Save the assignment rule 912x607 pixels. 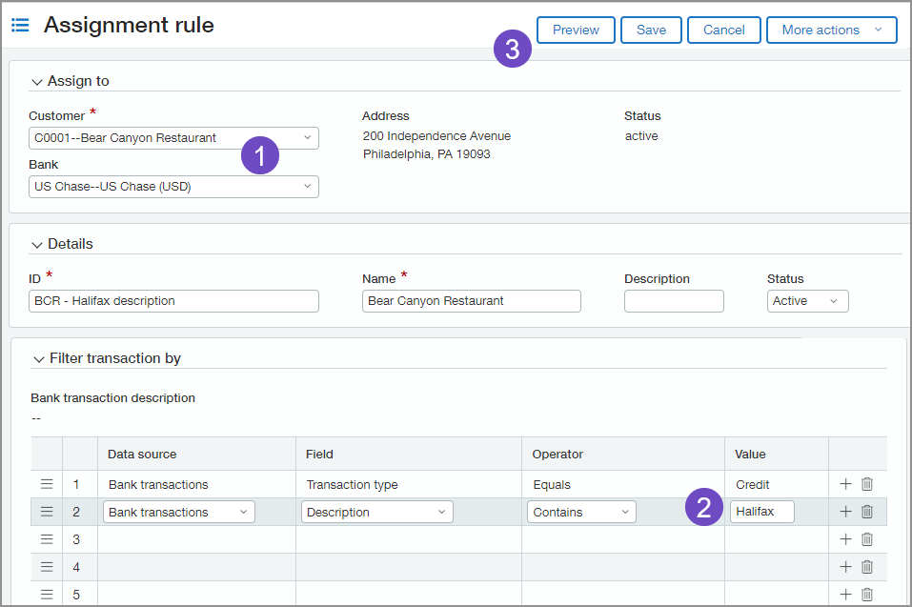pyautogui.click(x=651, y=30)
